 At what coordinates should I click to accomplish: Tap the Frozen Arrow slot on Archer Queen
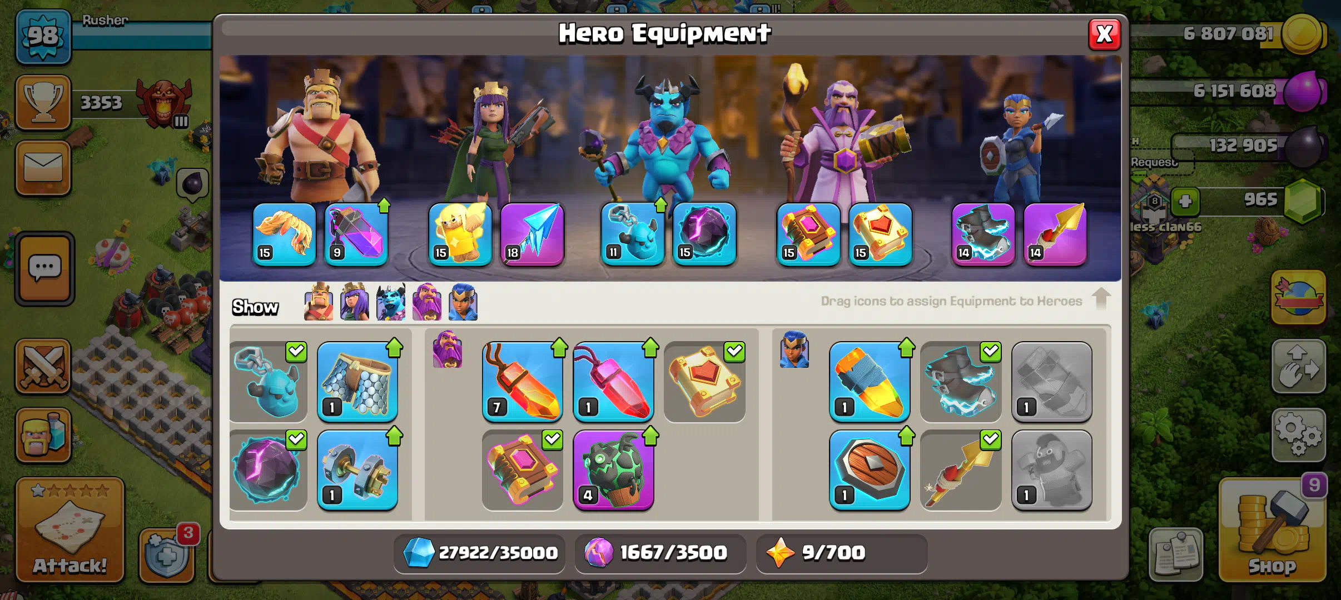tap(532, 234)
